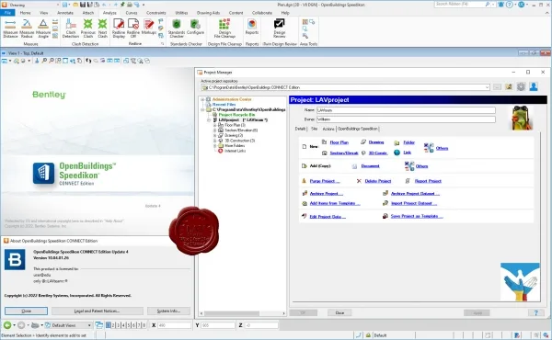This screenshot has height=340, width=552.
Task: Open the Reports tool
Action: pos(252,27)
